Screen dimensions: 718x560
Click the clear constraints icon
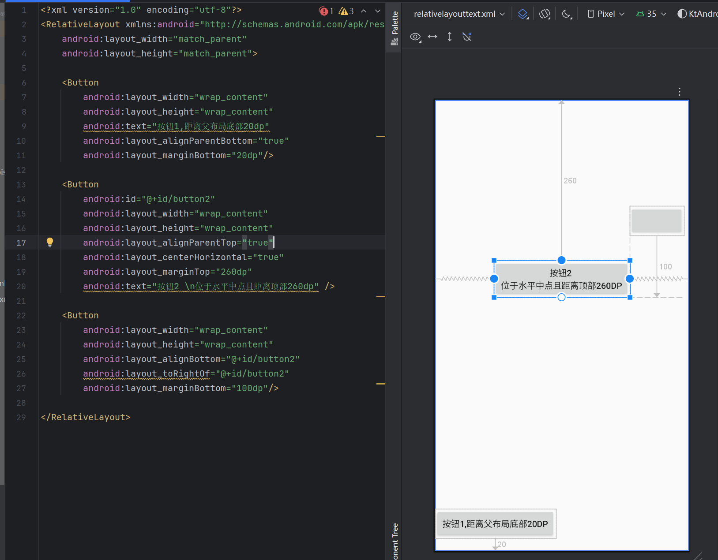(467, 37)
